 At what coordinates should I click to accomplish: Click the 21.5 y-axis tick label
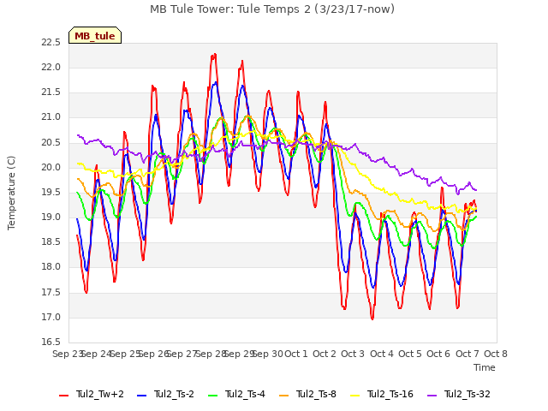[x=51, y=92]
